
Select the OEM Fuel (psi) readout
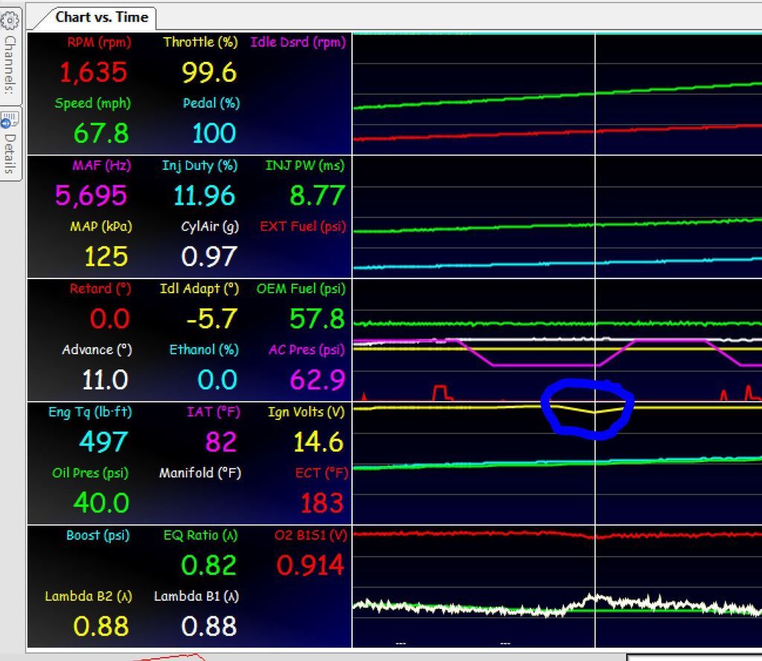[316, 319]
